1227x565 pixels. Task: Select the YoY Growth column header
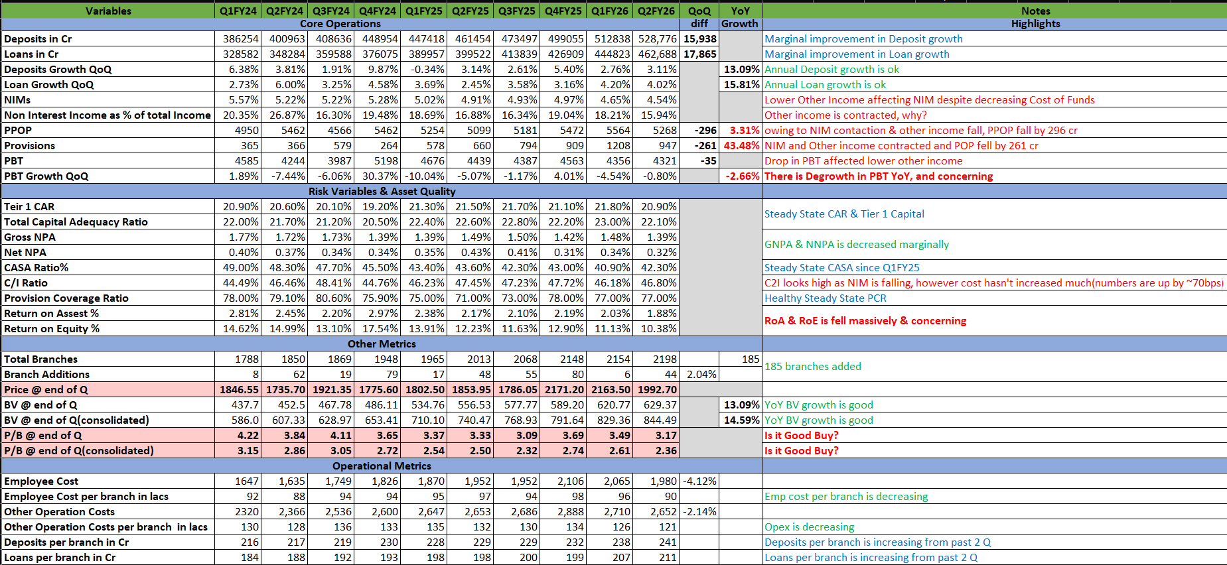(740, 17)
